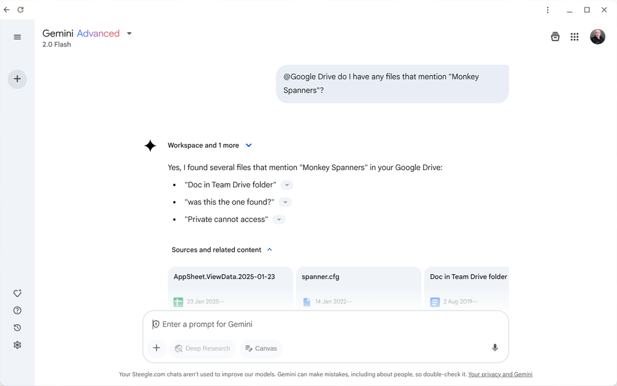Viewport: 617px width, 386px height.
Task: Expand the Workspace and 1 more chevron
Action: pos(249,145)
